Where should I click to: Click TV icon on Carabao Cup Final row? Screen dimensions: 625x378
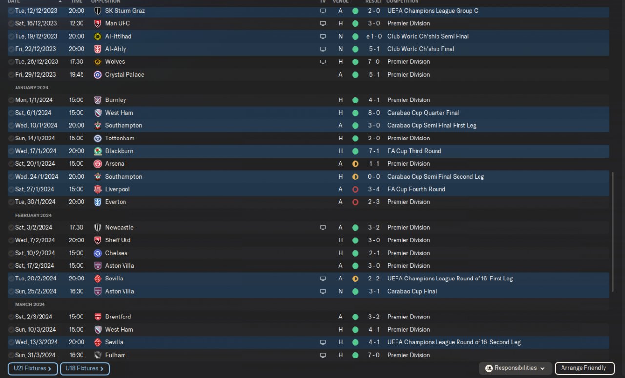coord(323,292)
